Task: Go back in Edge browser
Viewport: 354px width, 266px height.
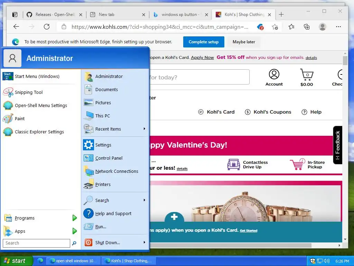Action: coord(16,27)
